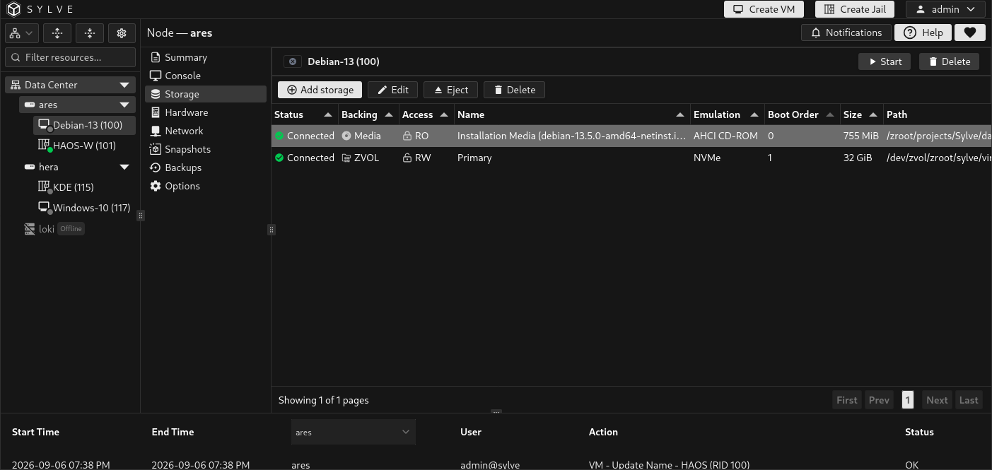Click the RO lock icon
Image resolution: width=992 pixels, height=470 pixels.
point(407,136)
